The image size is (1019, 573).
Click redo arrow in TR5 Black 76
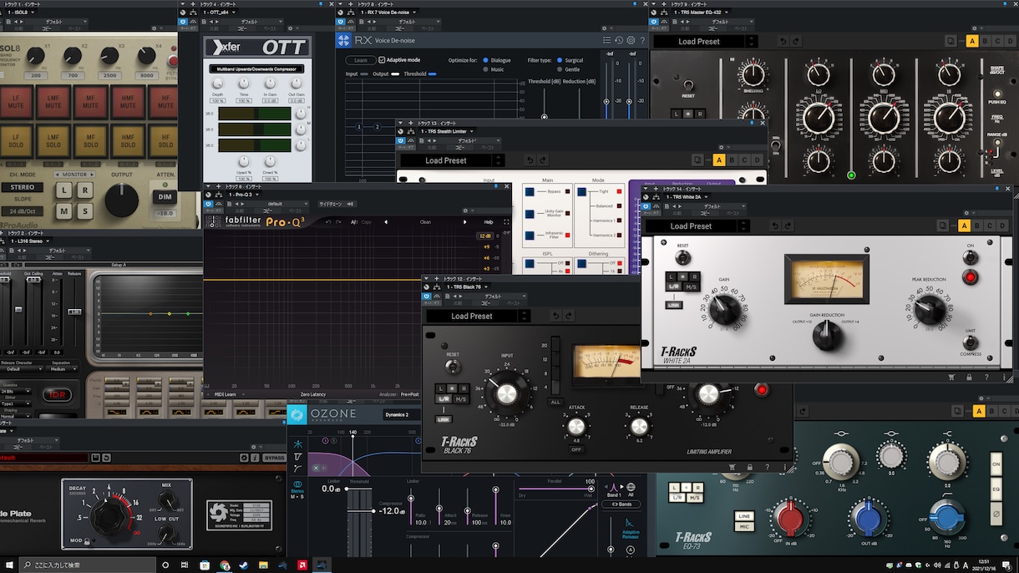click(x=569, y=316)
